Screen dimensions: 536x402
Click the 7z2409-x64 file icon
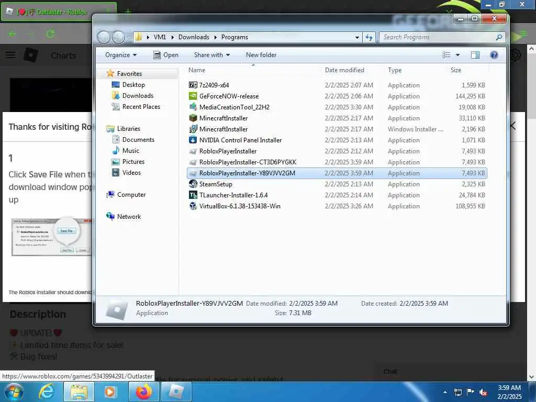tap(193, 85)
